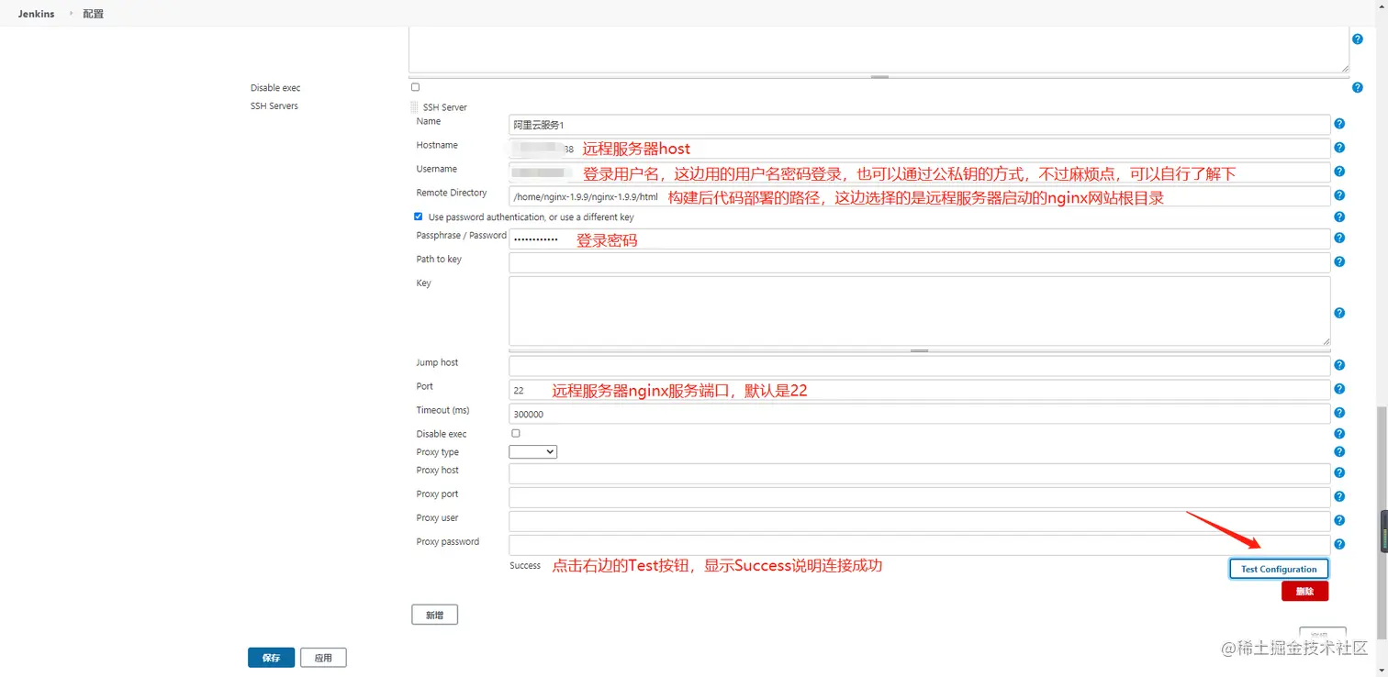Open help for the Remote Directory field
Image resolution: width=1388 pixels, height=677 pixels.
[1338, 193]
